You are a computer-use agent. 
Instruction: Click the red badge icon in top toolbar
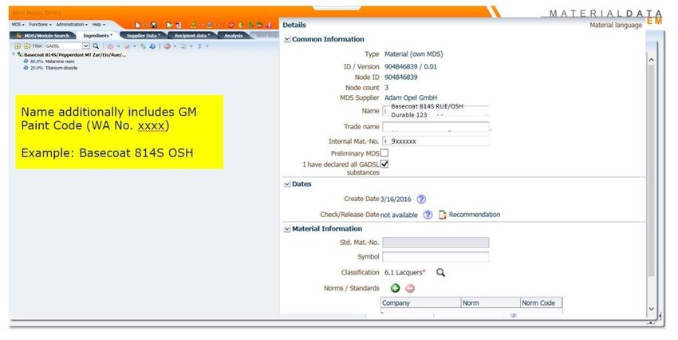point(231,25)
